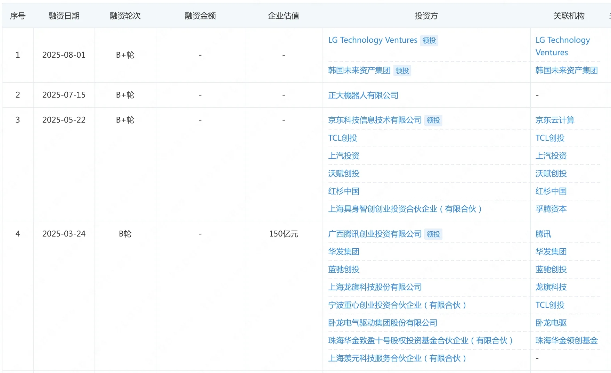This screenshot has height=373, width=611.
Task: Click 领投 tag beside LG Technology Ventures
Action: pos(429,41)
